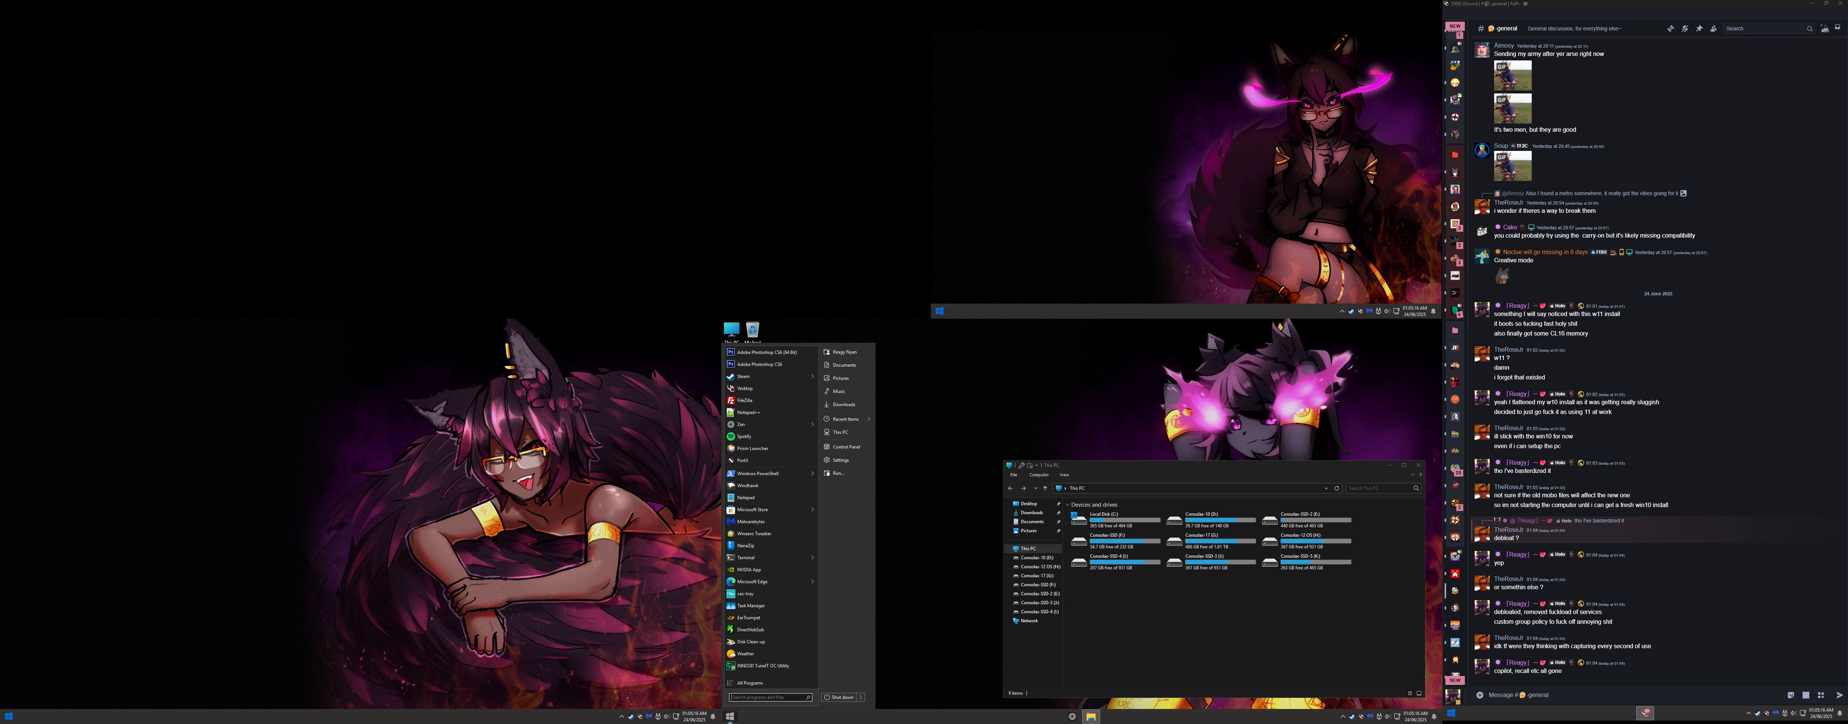
Task: Open the Computer ribbon tab
Action: coord(1039,474)
